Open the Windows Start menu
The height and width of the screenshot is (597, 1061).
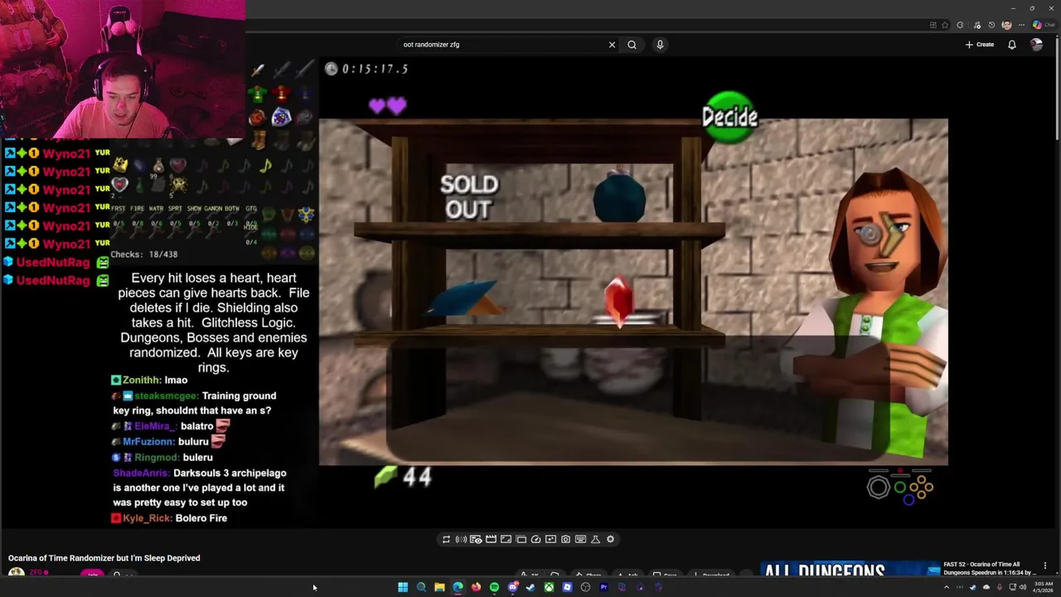[x=403, y=587]
